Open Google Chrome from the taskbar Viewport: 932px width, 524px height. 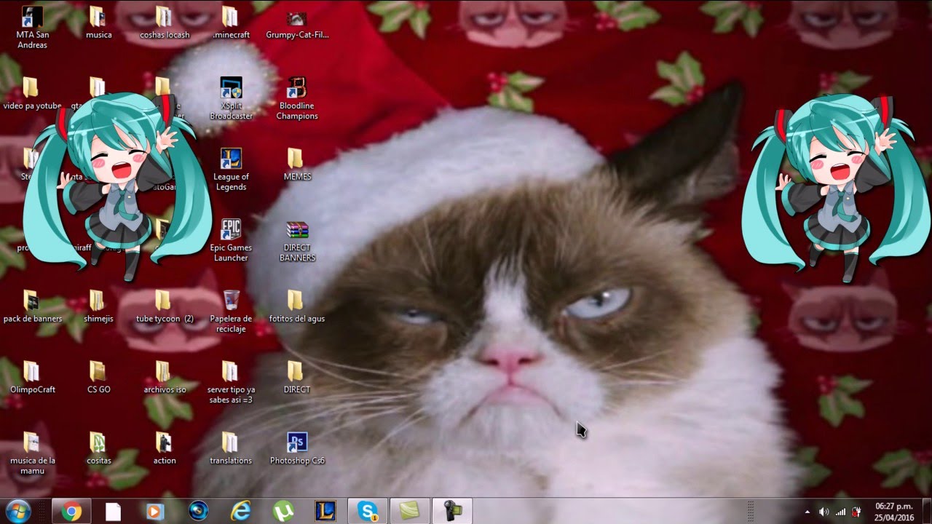tap(71, 512)
